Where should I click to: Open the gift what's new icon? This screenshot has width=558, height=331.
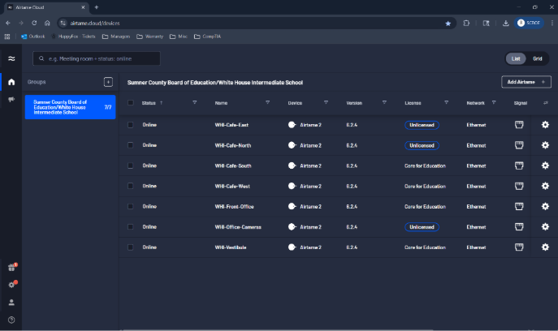[x=12, y=268]
